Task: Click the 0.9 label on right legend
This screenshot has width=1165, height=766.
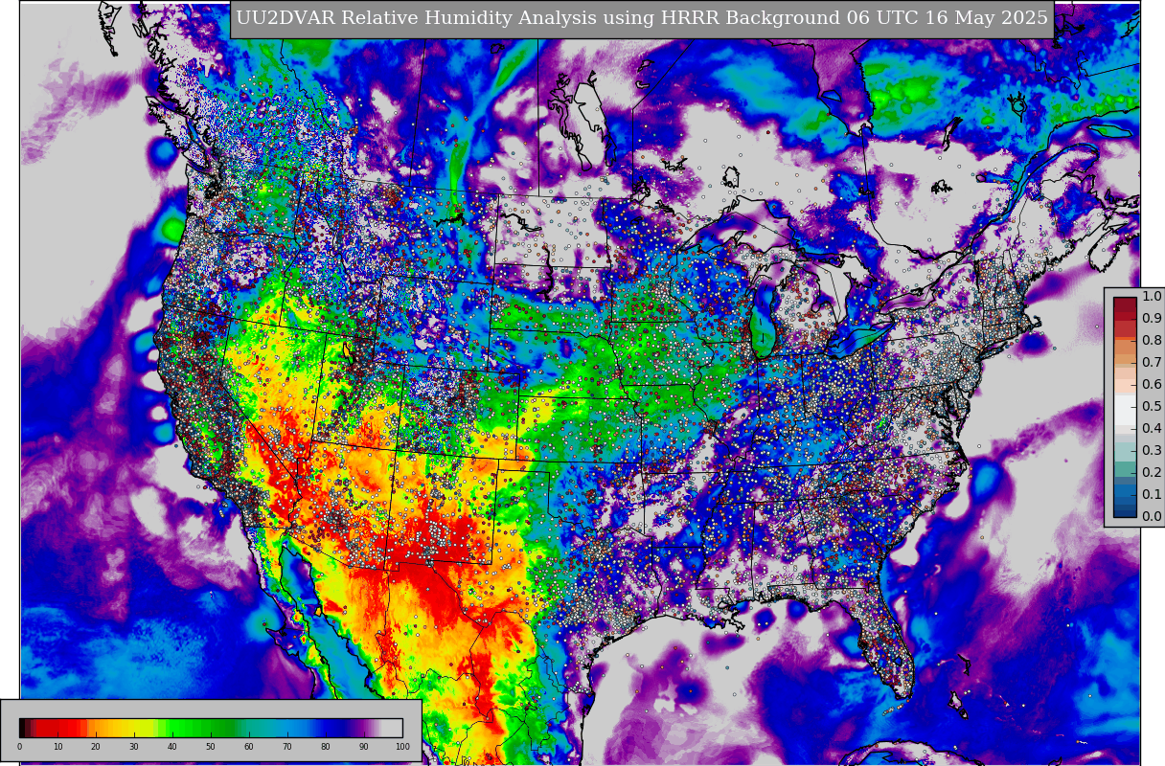Action: tap(1152, 318)
